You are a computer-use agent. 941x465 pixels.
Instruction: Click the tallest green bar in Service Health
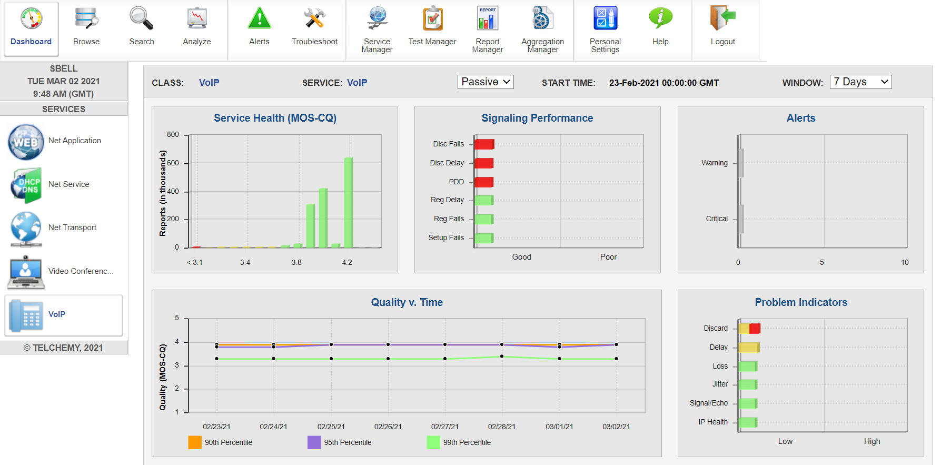coord(348,203)
